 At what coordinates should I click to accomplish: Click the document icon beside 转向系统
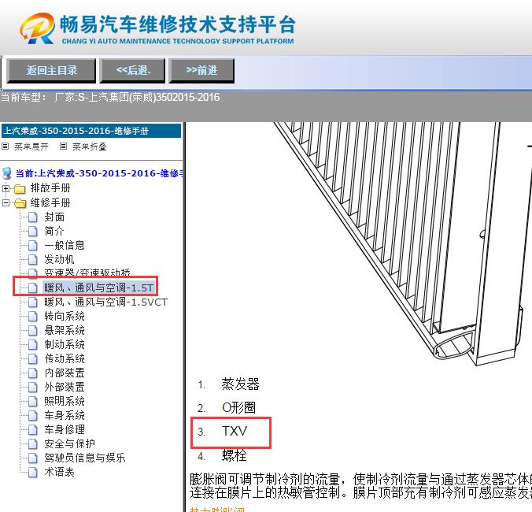click(x=32, y=317)
